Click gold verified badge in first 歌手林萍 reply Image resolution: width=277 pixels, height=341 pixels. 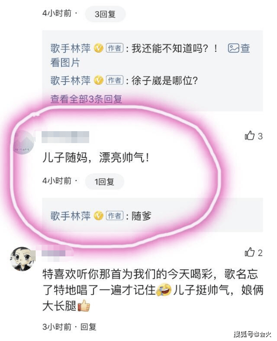(x=99, y=48)
